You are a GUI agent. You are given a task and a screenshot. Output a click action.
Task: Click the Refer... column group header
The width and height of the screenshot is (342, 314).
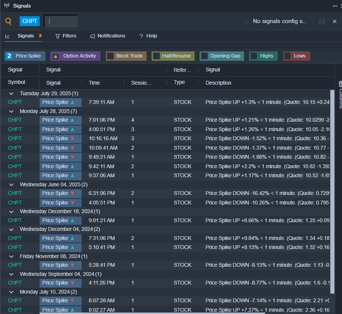tap(183, 70)
